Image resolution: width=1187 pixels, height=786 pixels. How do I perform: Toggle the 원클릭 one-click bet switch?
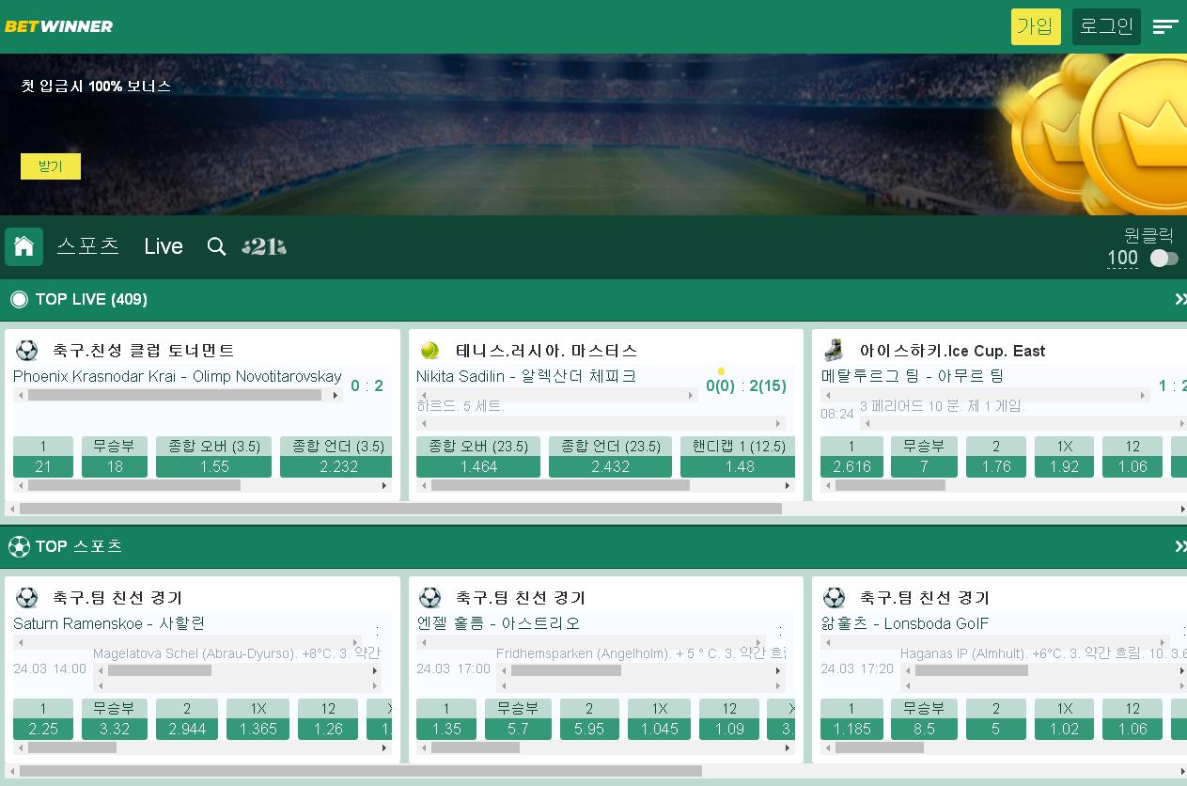pyautogui.click(x=1164, y=258)
